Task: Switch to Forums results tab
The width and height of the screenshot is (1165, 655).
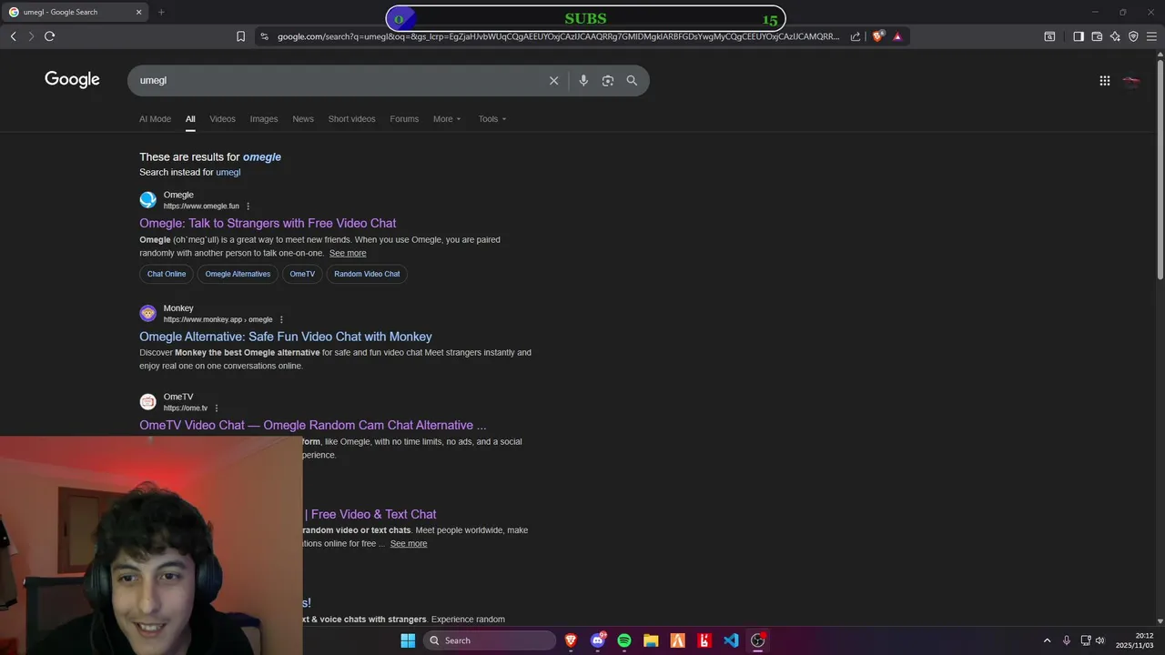Action: tap(404, 119)
